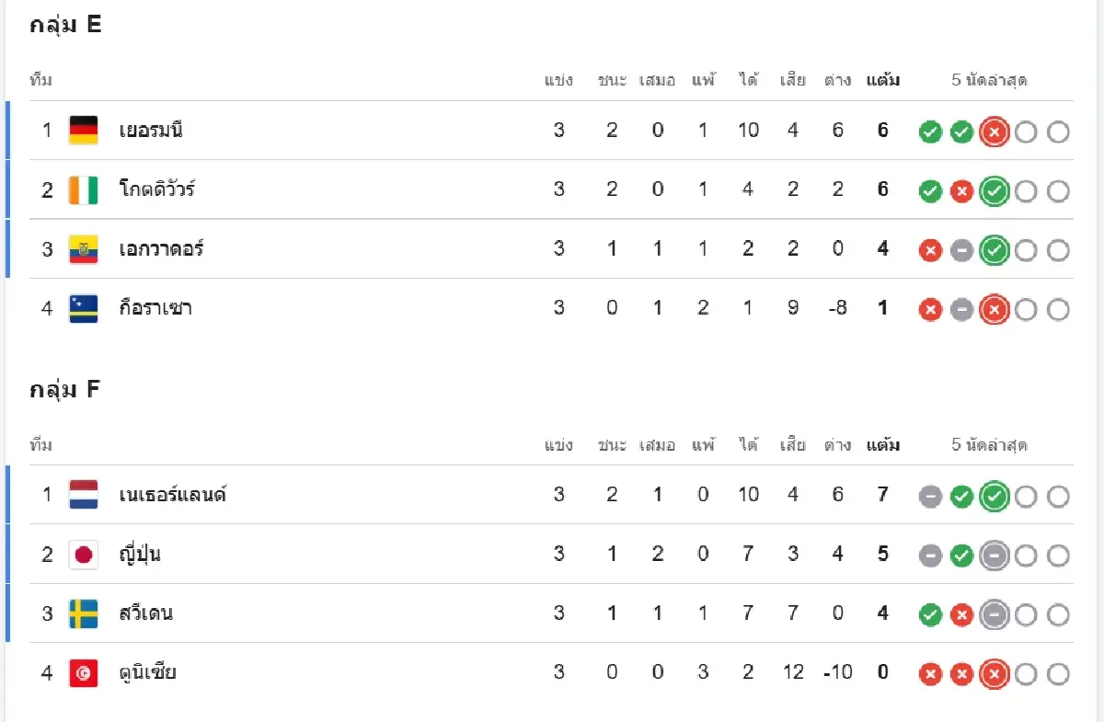Click the Côte d'Ivoire flag icon
The height and width of the screenshot is (722, 1104).
pos(83,189)
